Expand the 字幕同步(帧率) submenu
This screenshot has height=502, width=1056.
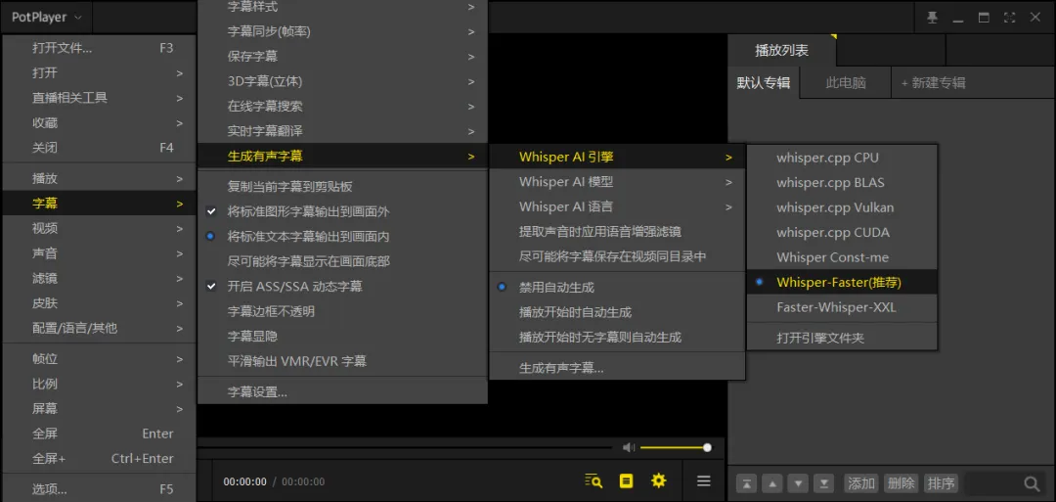342,31
